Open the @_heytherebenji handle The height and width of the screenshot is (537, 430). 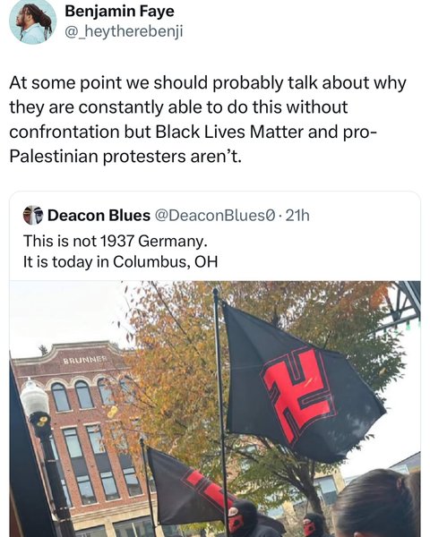(x=124, y=32)
